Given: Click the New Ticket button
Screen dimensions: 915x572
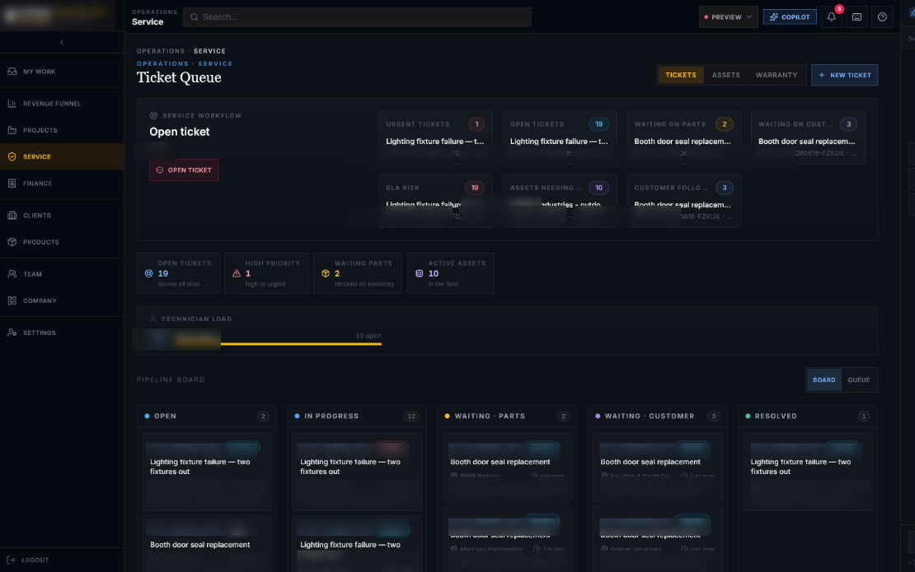Looking at the screenshot, I should tap(844, 75).
